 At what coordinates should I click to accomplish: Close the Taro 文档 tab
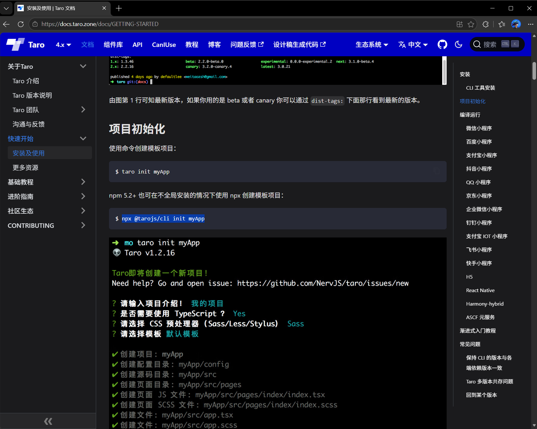[x=104, y=8]
